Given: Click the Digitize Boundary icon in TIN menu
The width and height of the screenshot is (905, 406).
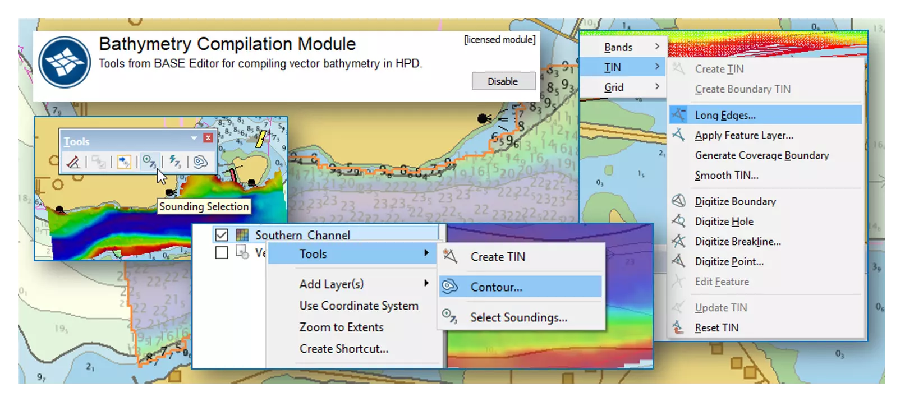Looking at the screenshot, I should 679,201.
